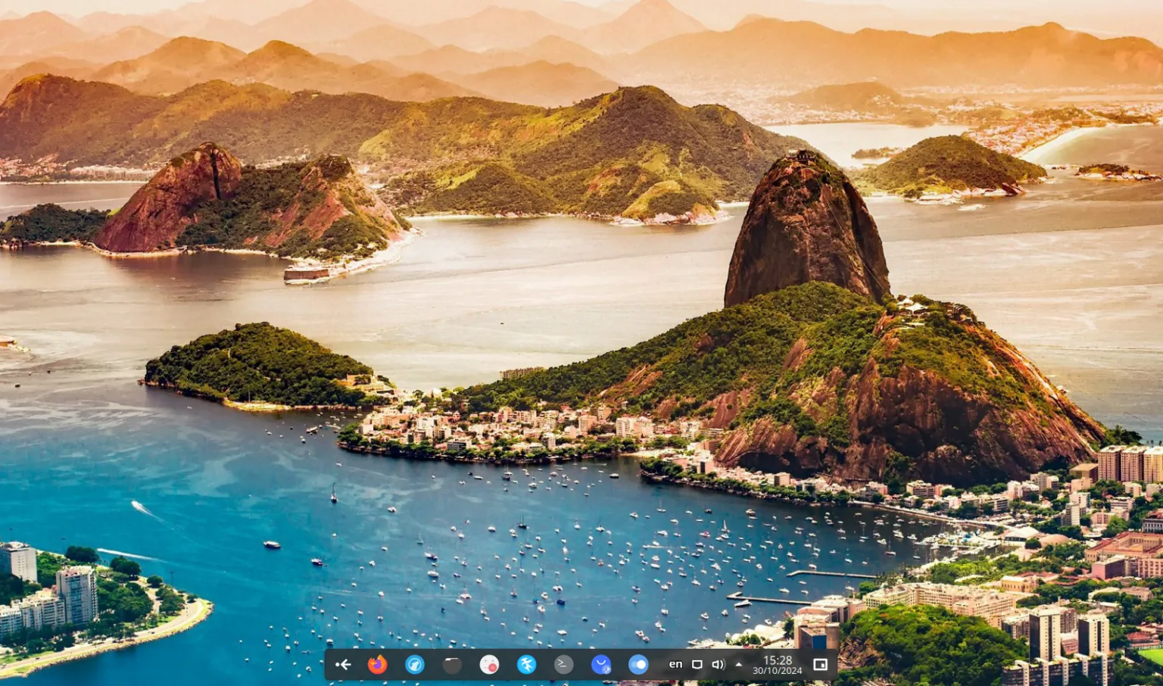Click the back-arrow icon at dock's left end
The image size is (1163, 686).
pos(345,664)
